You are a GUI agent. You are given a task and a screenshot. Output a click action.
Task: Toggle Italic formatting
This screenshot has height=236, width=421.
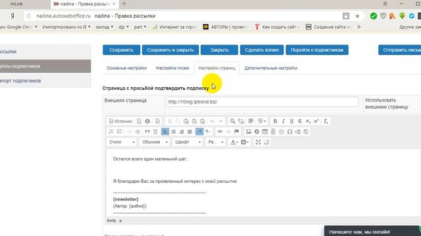(284, 121)
